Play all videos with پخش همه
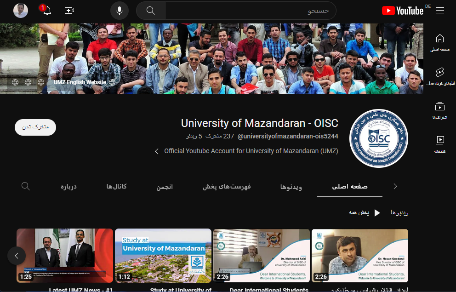 click(366, 213)
